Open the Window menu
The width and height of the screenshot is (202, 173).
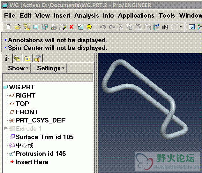[191, 16]
